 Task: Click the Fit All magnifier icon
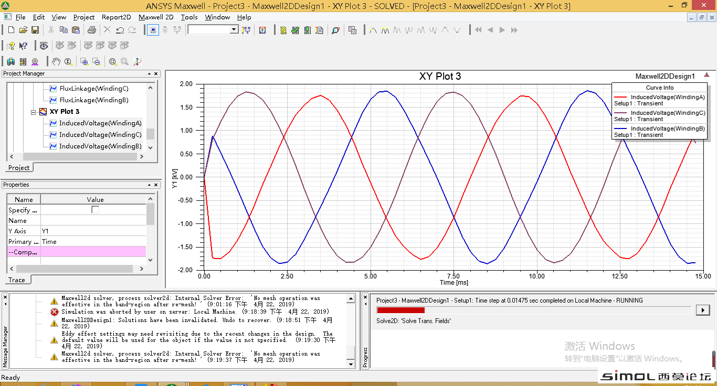(x=113, y=61)
